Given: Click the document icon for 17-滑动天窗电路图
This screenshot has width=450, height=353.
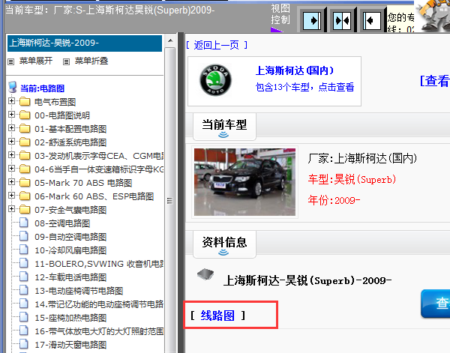Looking at the screenshot, I should click(24, 344).
